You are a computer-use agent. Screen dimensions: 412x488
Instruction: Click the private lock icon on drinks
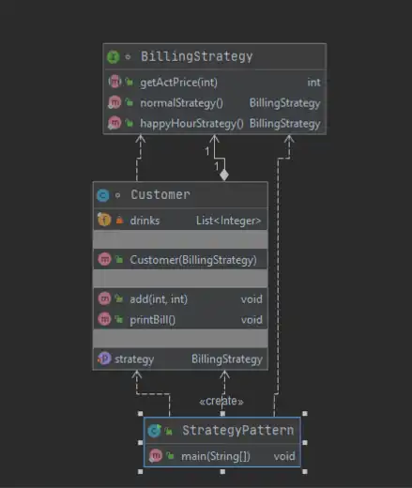coord(119,220)
